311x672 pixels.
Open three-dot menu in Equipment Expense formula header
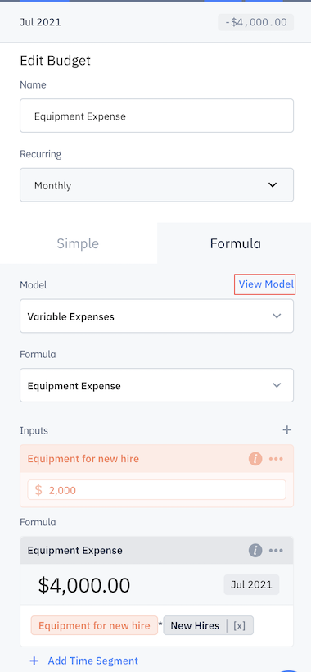pyautogui.click(x=276, y=550)
